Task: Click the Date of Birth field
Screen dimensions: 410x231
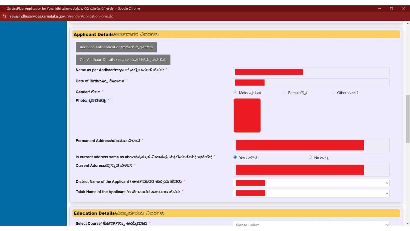Action: click(x=311, y=83)
